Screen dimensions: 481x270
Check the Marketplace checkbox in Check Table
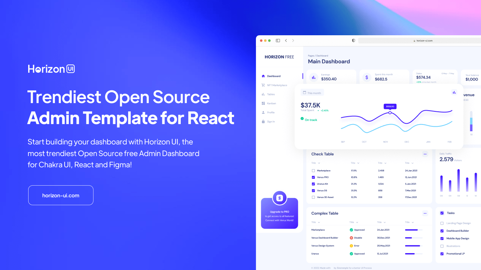point(313,170)
